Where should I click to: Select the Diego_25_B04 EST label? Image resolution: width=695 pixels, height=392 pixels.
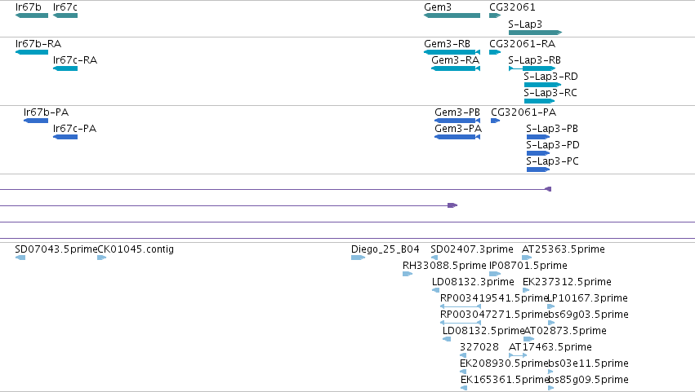pos(385,249)
